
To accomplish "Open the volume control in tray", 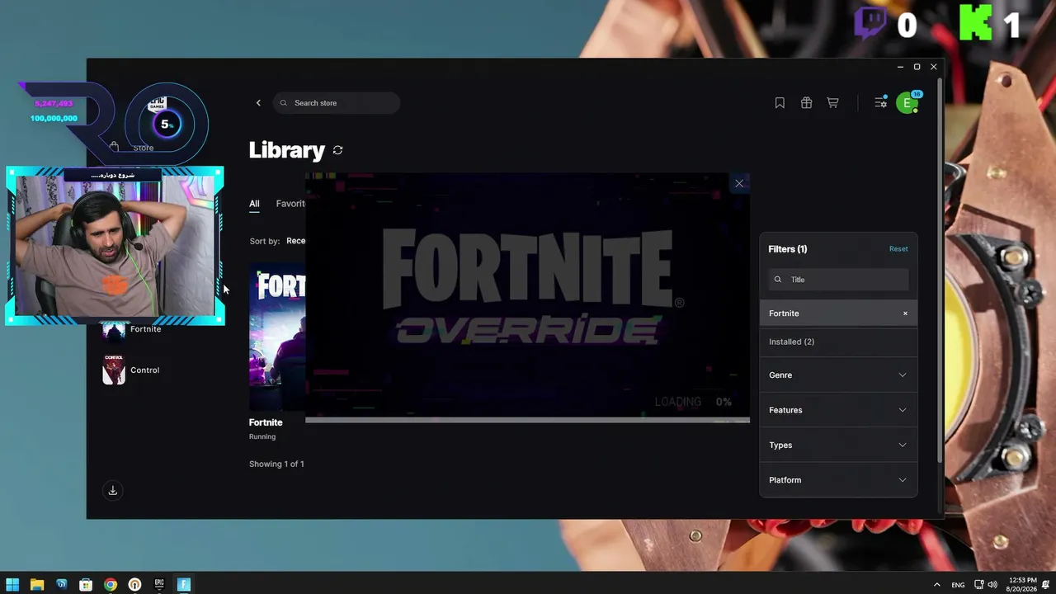I will coord(992,585).
